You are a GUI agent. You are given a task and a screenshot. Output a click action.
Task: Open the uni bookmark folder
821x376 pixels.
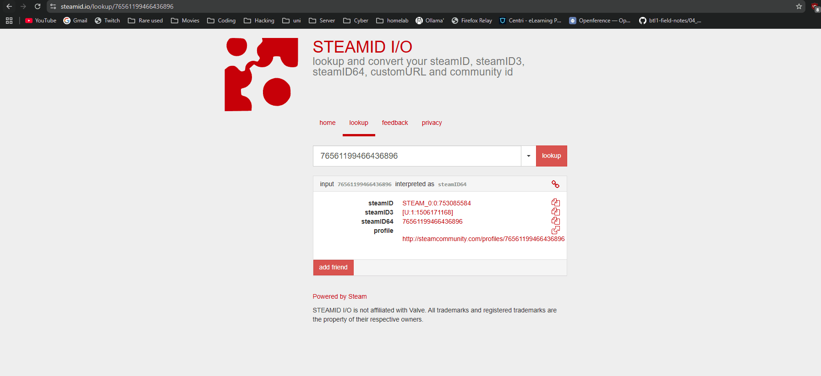(291, 21)
